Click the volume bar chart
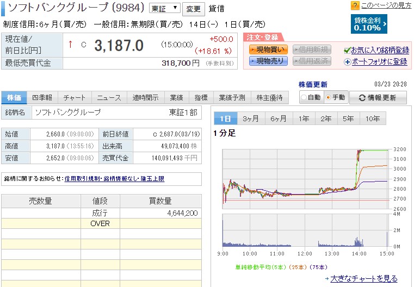 coord(306,230)
